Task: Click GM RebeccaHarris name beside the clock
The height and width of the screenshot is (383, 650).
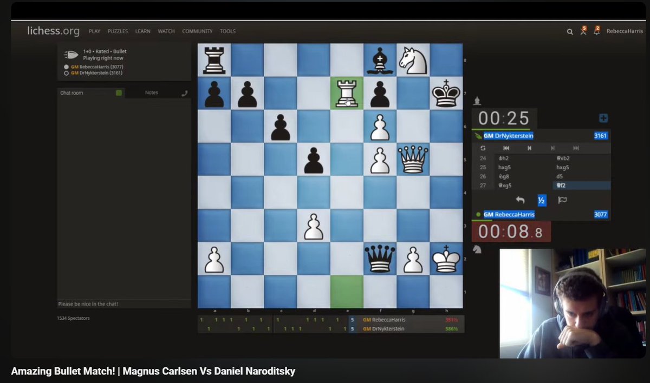Action: pyautogui.click(x=509, y=215)
